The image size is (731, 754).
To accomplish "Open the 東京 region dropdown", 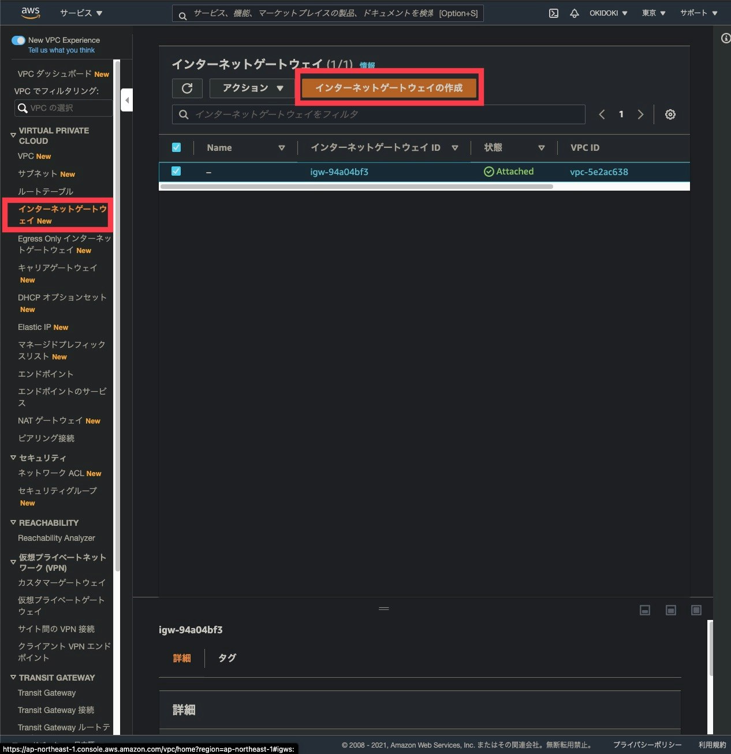I will (654, 13).
